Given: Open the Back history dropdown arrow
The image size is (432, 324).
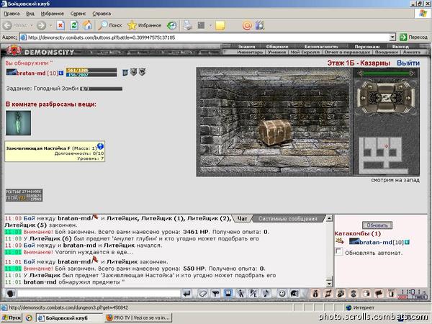Looking at the screenshot, I should pyautogui.click(x=32, y=25).
